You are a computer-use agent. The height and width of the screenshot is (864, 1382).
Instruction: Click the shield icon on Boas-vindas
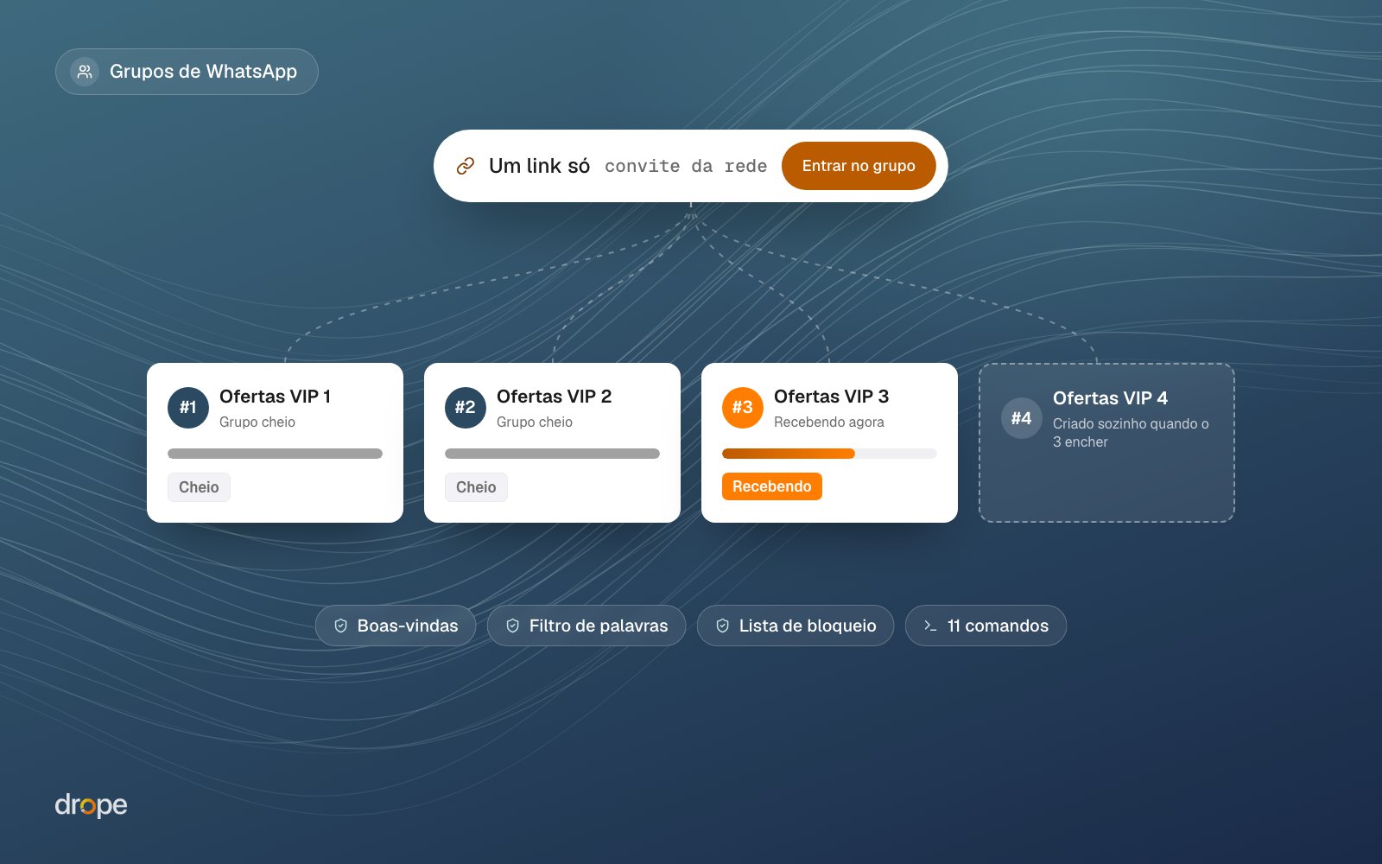click(x=340, y=626)
